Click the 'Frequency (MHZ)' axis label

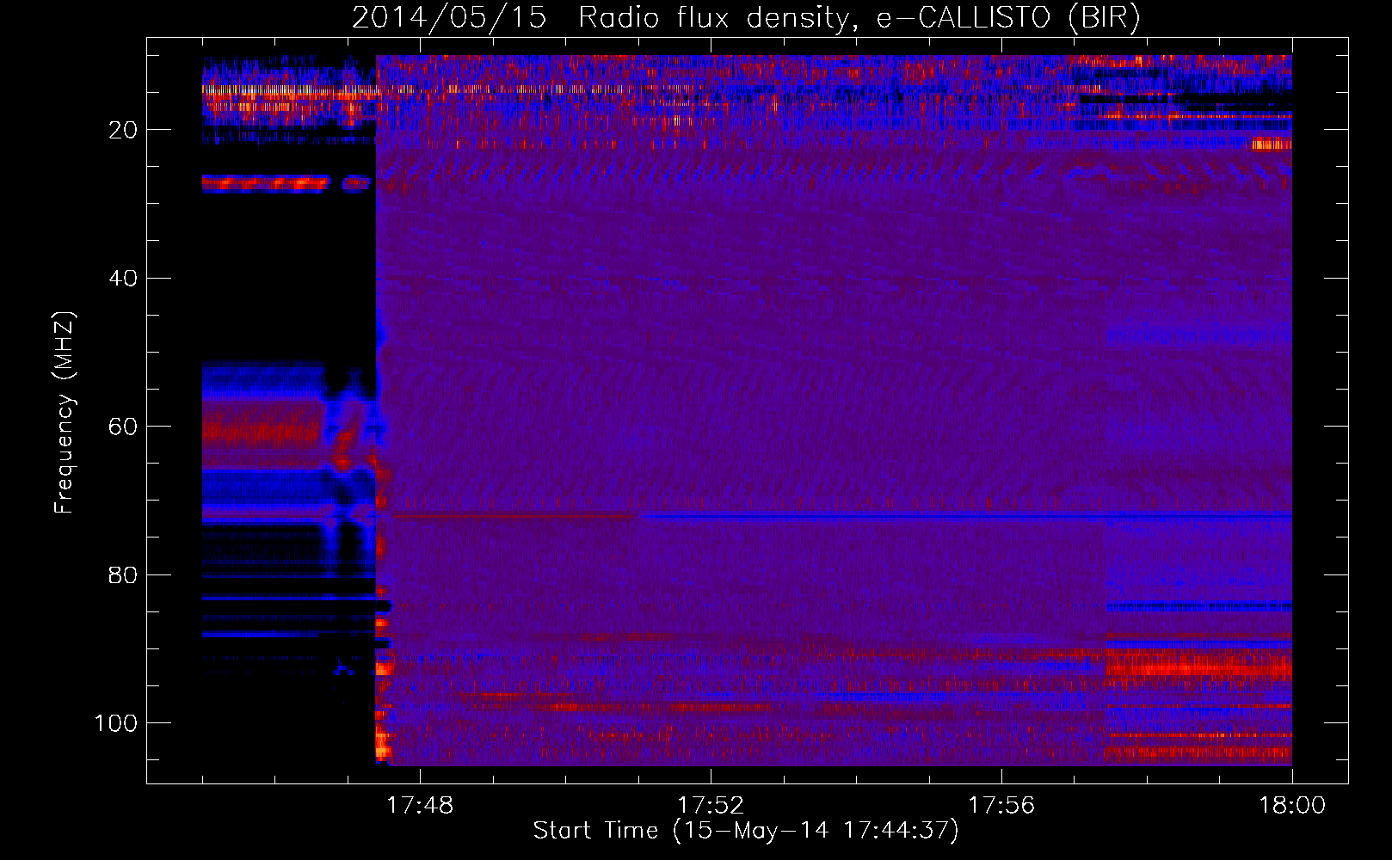pos(65,413)
